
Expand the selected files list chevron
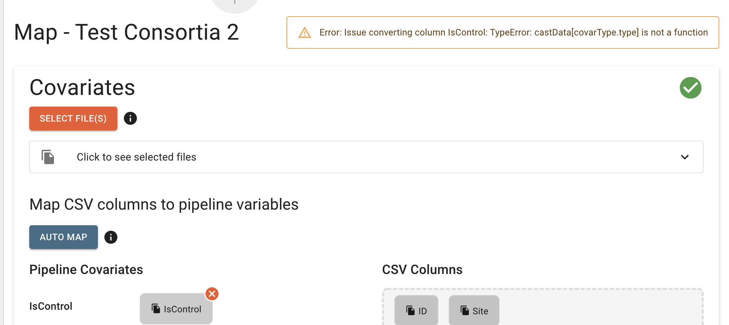(685, 157)
